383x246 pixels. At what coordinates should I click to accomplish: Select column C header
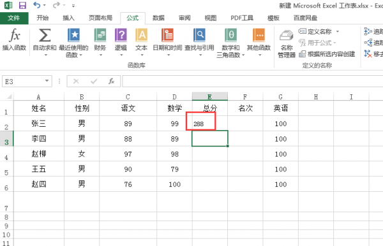point(128,96)
